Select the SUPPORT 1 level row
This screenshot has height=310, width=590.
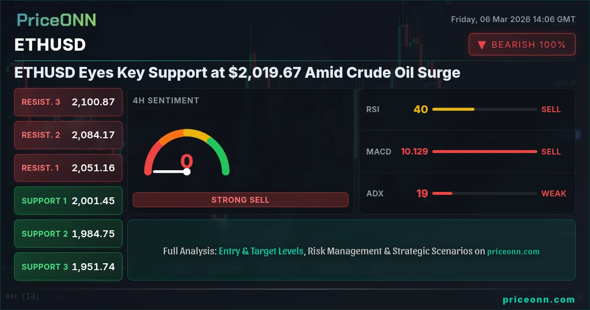tap(68, 201)
